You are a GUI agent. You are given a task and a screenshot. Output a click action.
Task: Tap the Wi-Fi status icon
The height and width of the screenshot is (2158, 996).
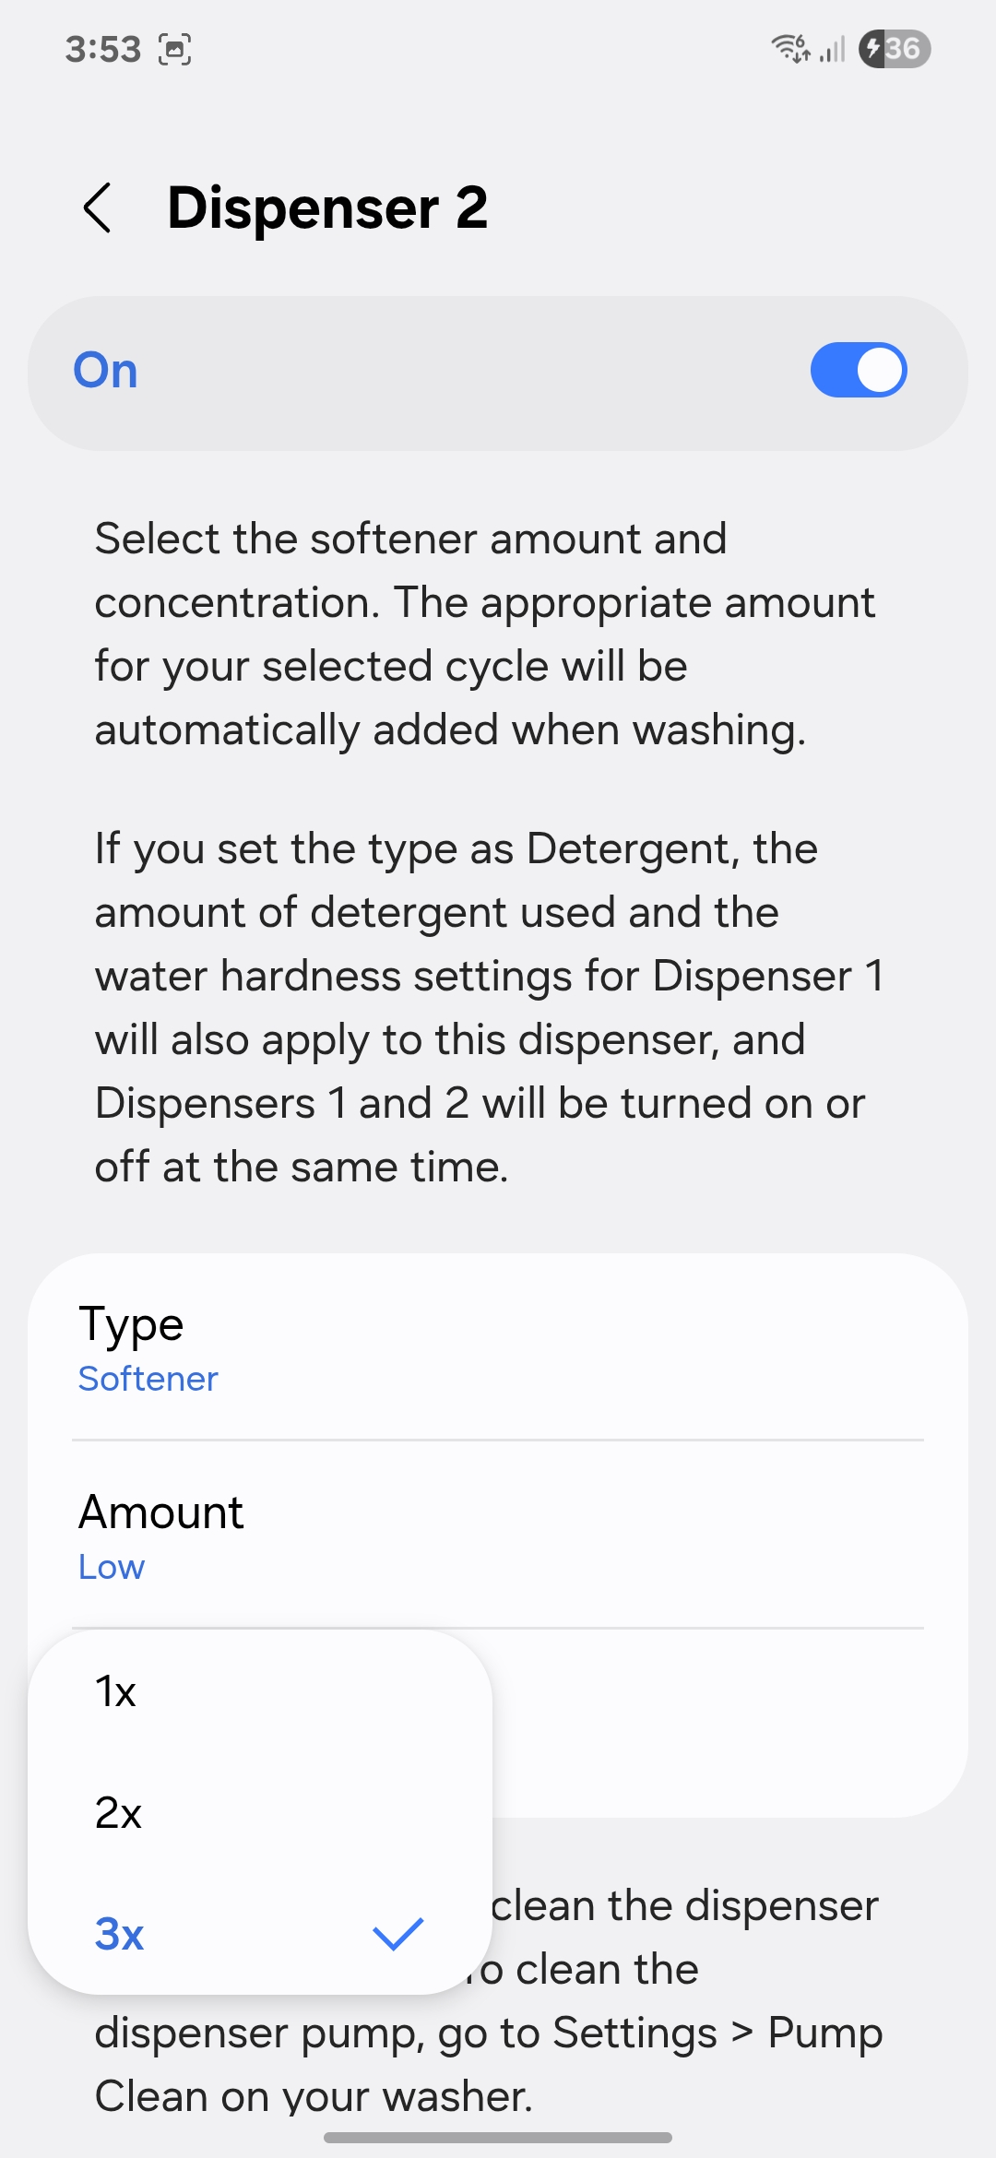790,48
